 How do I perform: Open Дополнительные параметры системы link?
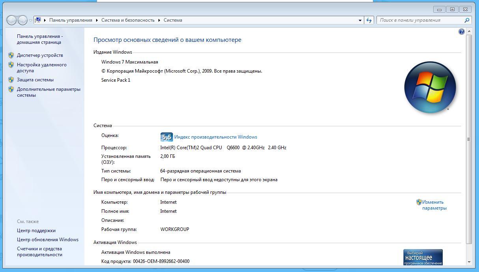[x=48, y=92]
